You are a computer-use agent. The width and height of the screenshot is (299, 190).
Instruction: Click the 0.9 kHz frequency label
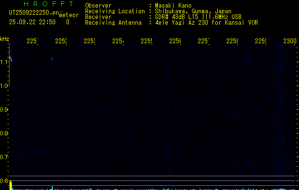[x=4, y=110]
